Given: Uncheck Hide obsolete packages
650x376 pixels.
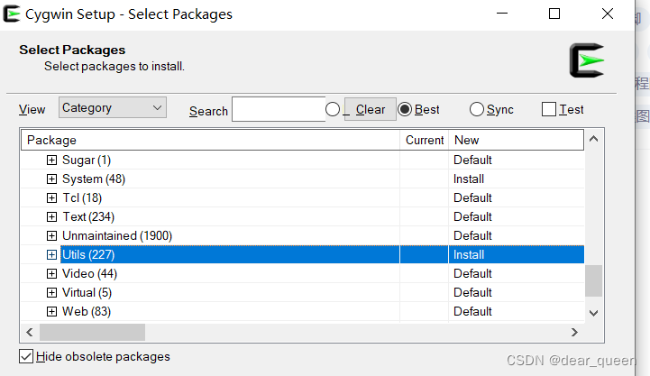Looking at the screenshot, I should 26,356.
